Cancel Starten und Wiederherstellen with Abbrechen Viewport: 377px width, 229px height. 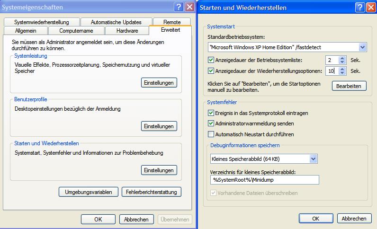point(354,219)
